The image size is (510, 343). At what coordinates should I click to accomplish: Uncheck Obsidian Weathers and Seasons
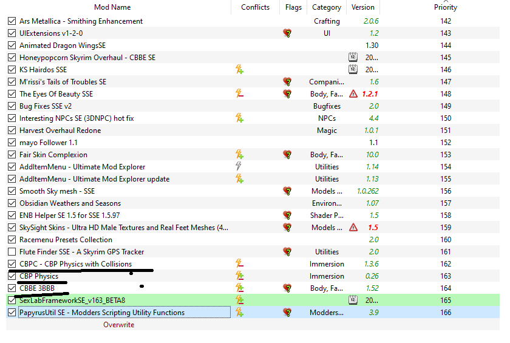[12, 203]
